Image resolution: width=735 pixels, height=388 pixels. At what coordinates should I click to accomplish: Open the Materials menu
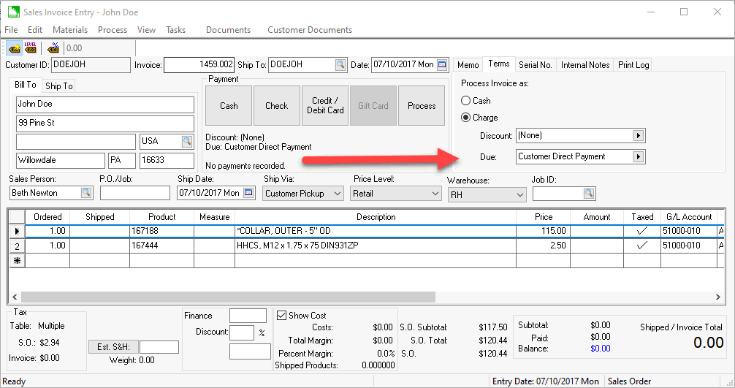pos(70,30)
